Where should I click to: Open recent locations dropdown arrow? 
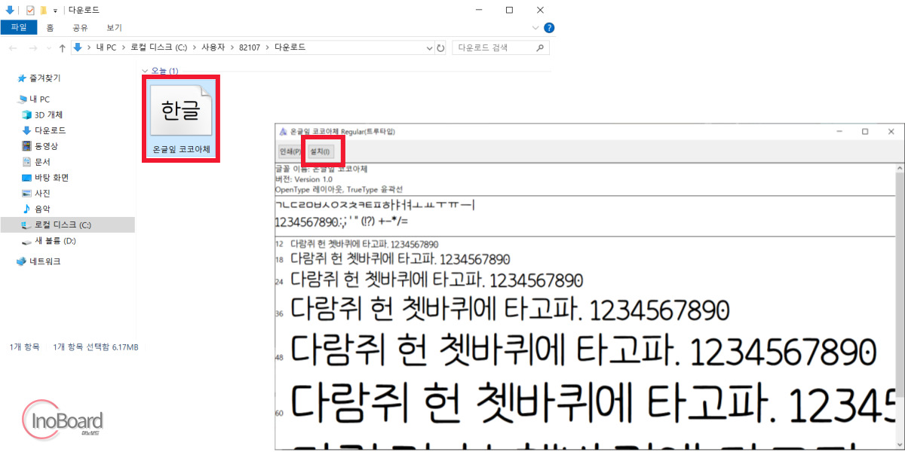(x=48, y=47)
